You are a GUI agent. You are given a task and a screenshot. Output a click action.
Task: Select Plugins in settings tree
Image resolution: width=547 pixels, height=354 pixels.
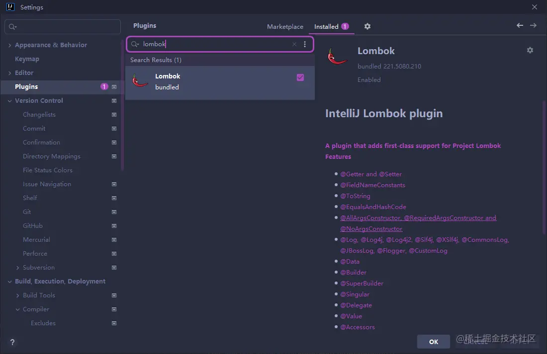[x=26, y=87]
